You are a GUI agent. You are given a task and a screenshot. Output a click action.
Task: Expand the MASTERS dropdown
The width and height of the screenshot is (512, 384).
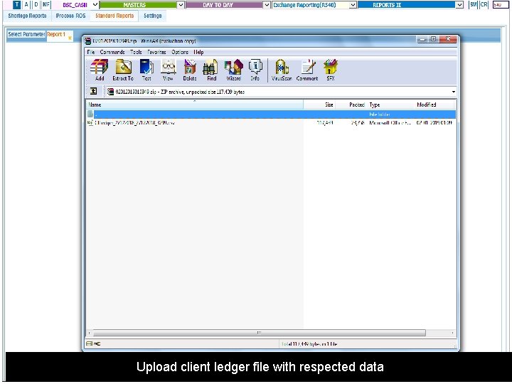[x=181, y=5]
